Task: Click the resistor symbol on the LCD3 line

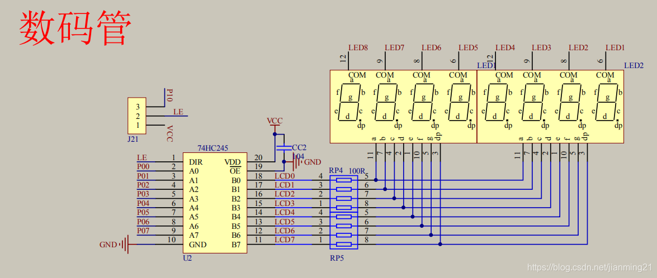Action: [343, 208]
